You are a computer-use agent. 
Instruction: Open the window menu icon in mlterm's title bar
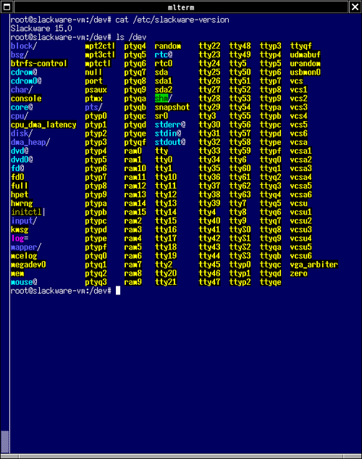(7, 7)
